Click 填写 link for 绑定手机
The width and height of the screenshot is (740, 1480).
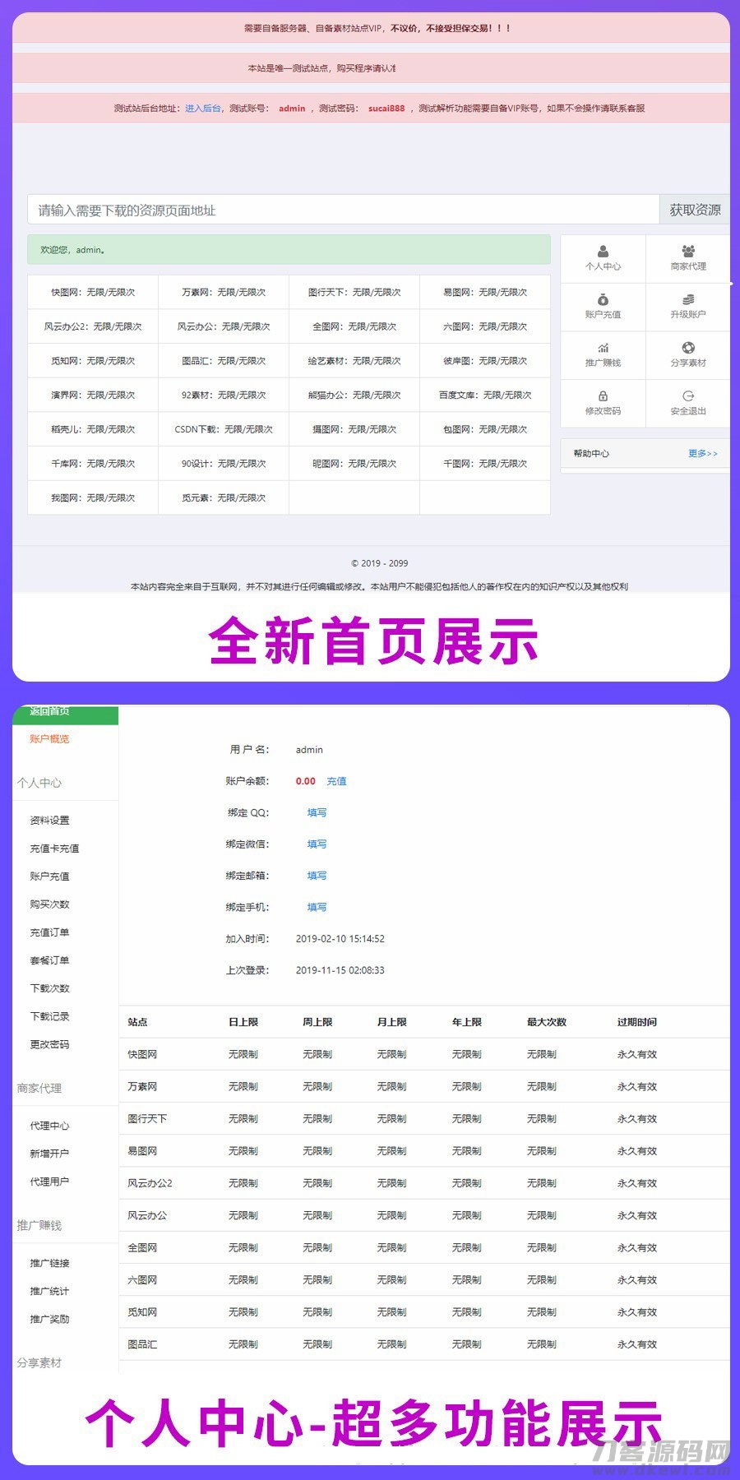[x=317, y=907]
